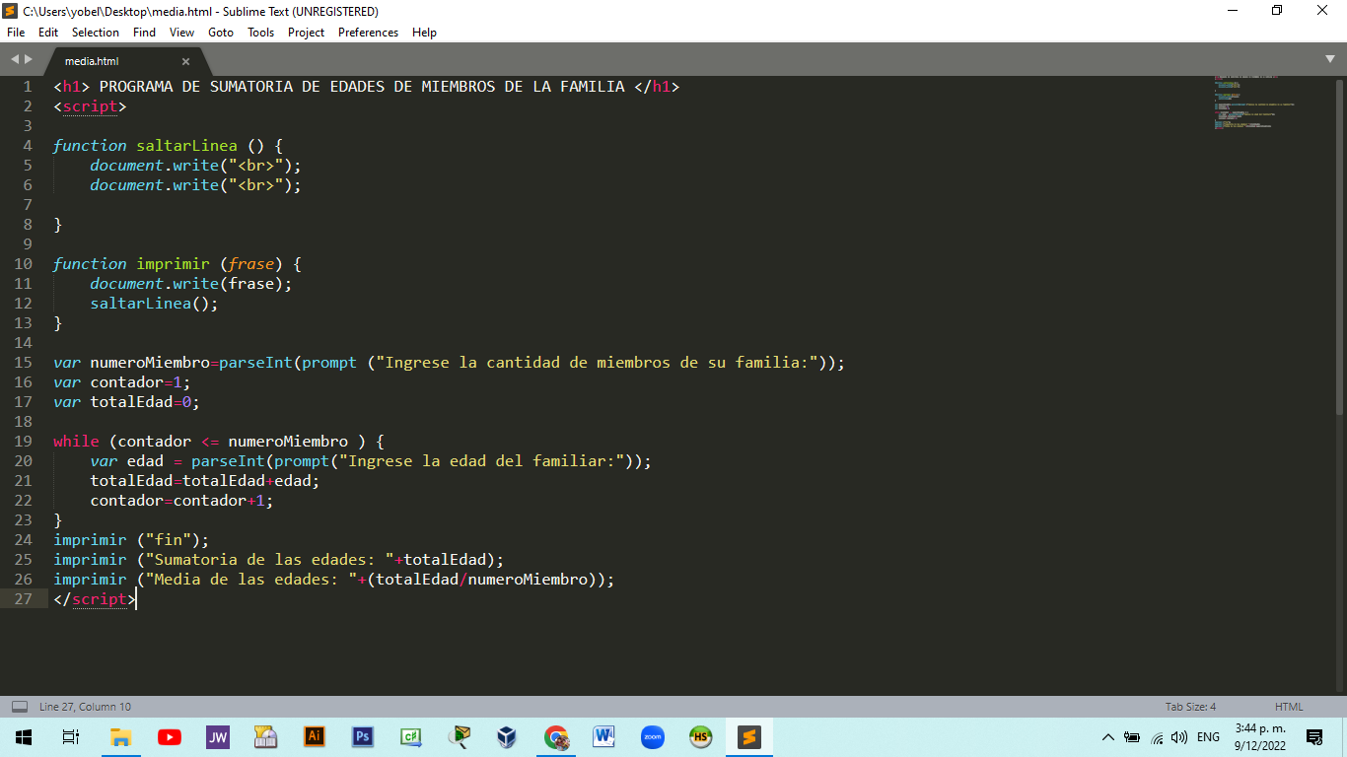Viewport: 1347px width, 757px height.
Task: Click "Sumatoria de las edades" string
Action: pyautogui.click(x=269, y=560)
